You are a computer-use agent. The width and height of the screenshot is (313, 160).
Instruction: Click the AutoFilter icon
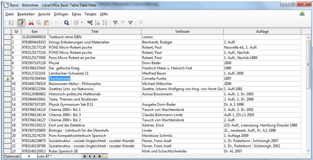[x=115, y=23]
